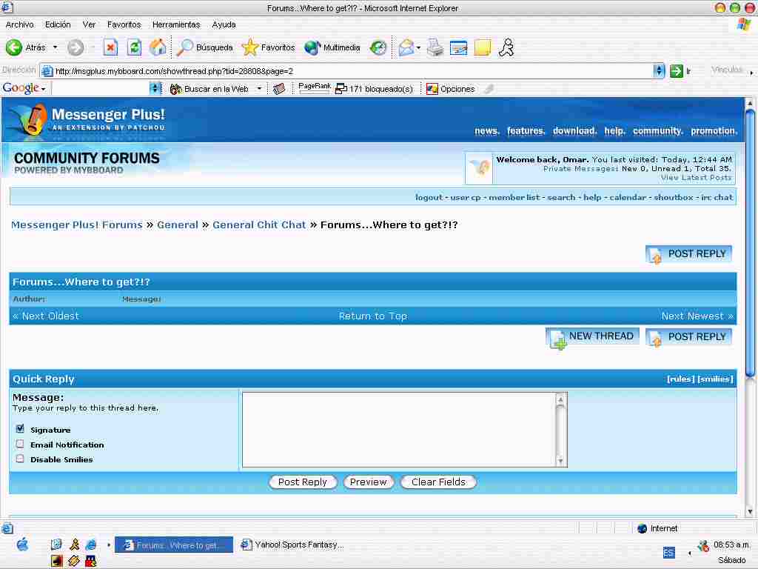Click the ES language indicator in tray
The width and height of the screenshot is (758, 569).
(668, 553)
